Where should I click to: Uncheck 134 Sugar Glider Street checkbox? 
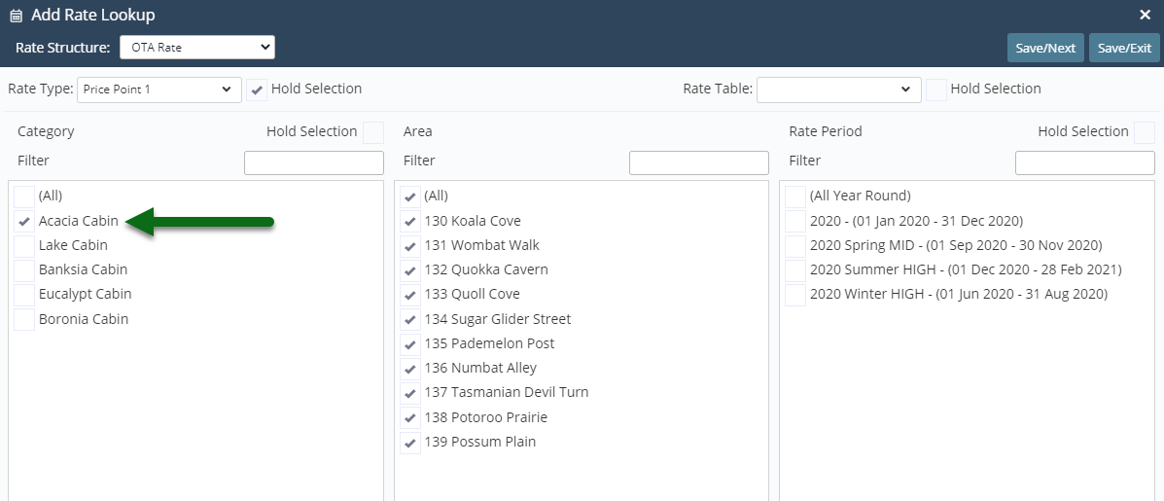410,320
